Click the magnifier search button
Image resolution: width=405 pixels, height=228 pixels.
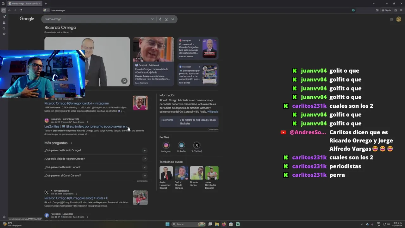(173, 19)
